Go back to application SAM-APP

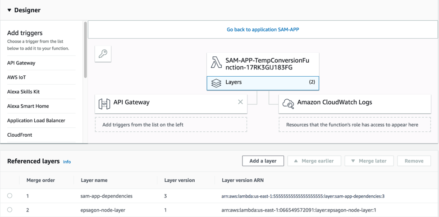263,29
